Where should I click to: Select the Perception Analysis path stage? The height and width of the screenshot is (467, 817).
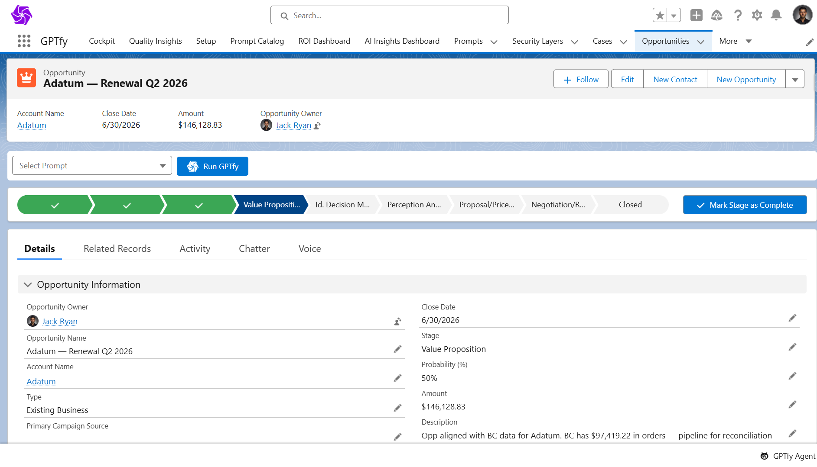(x=414, y=205)
